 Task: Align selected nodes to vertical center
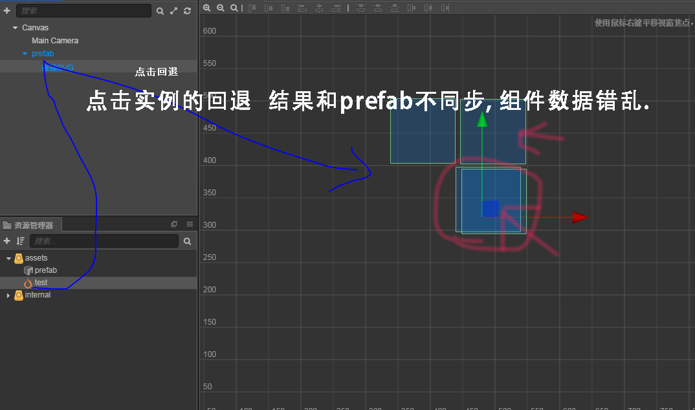pyautogui.click(x=269, y=8)
